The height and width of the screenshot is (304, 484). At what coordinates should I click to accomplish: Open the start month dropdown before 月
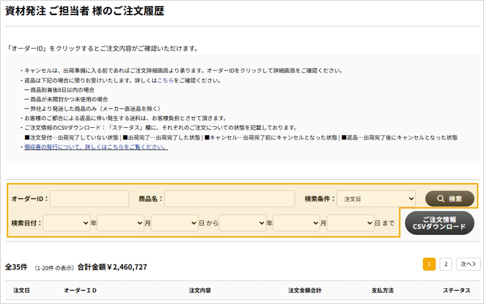pos(120,223)
